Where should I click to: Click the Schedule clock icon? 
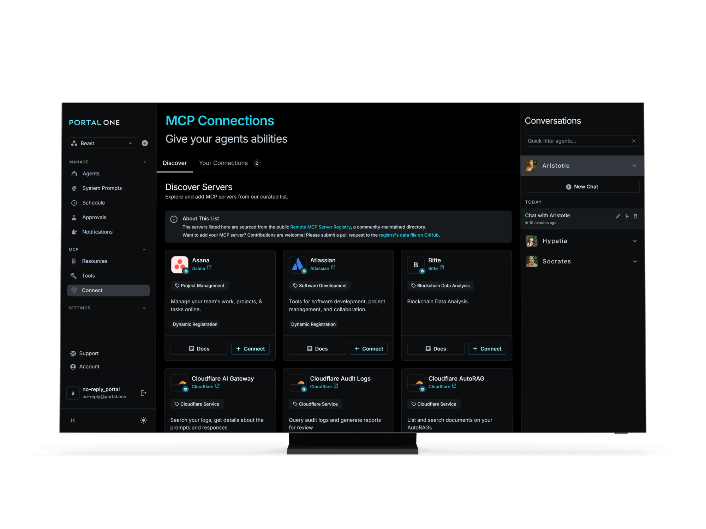(x=74, y=202)
